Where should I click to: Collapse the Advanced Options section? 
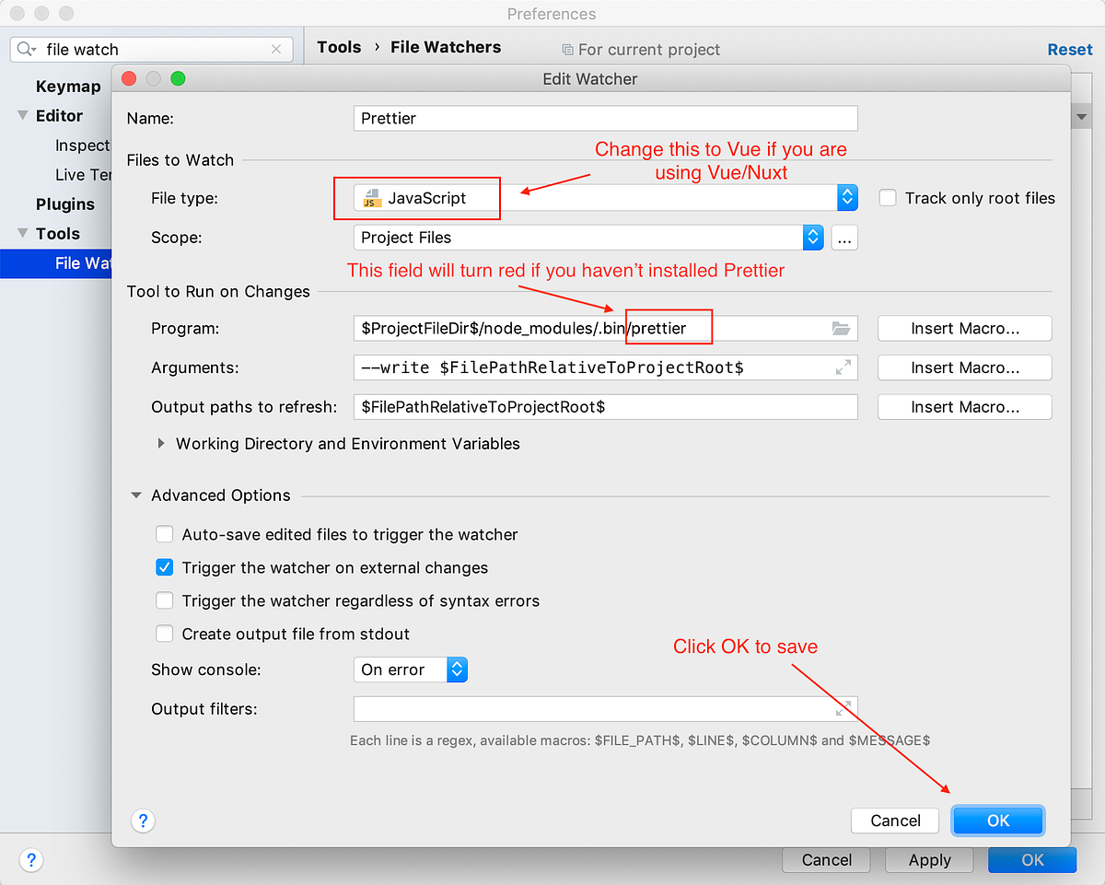[135, 495]
